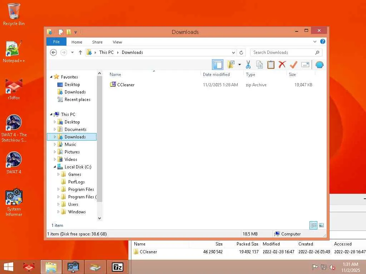The height and width of the screenshot is (274, 366).
Task: Select the Pictures folder in tree
Action: [72, 152]
